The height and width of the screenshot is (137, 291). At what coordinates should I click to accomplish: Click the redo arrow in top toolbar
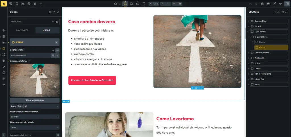(256, 4)
